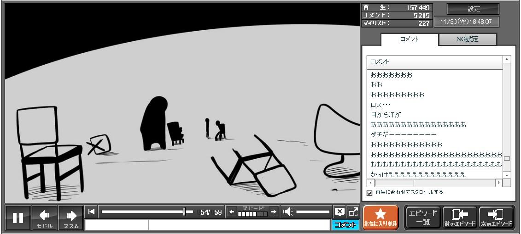
Task: Click the モドル rewind arrow button
Action: (x=45, y=217)
